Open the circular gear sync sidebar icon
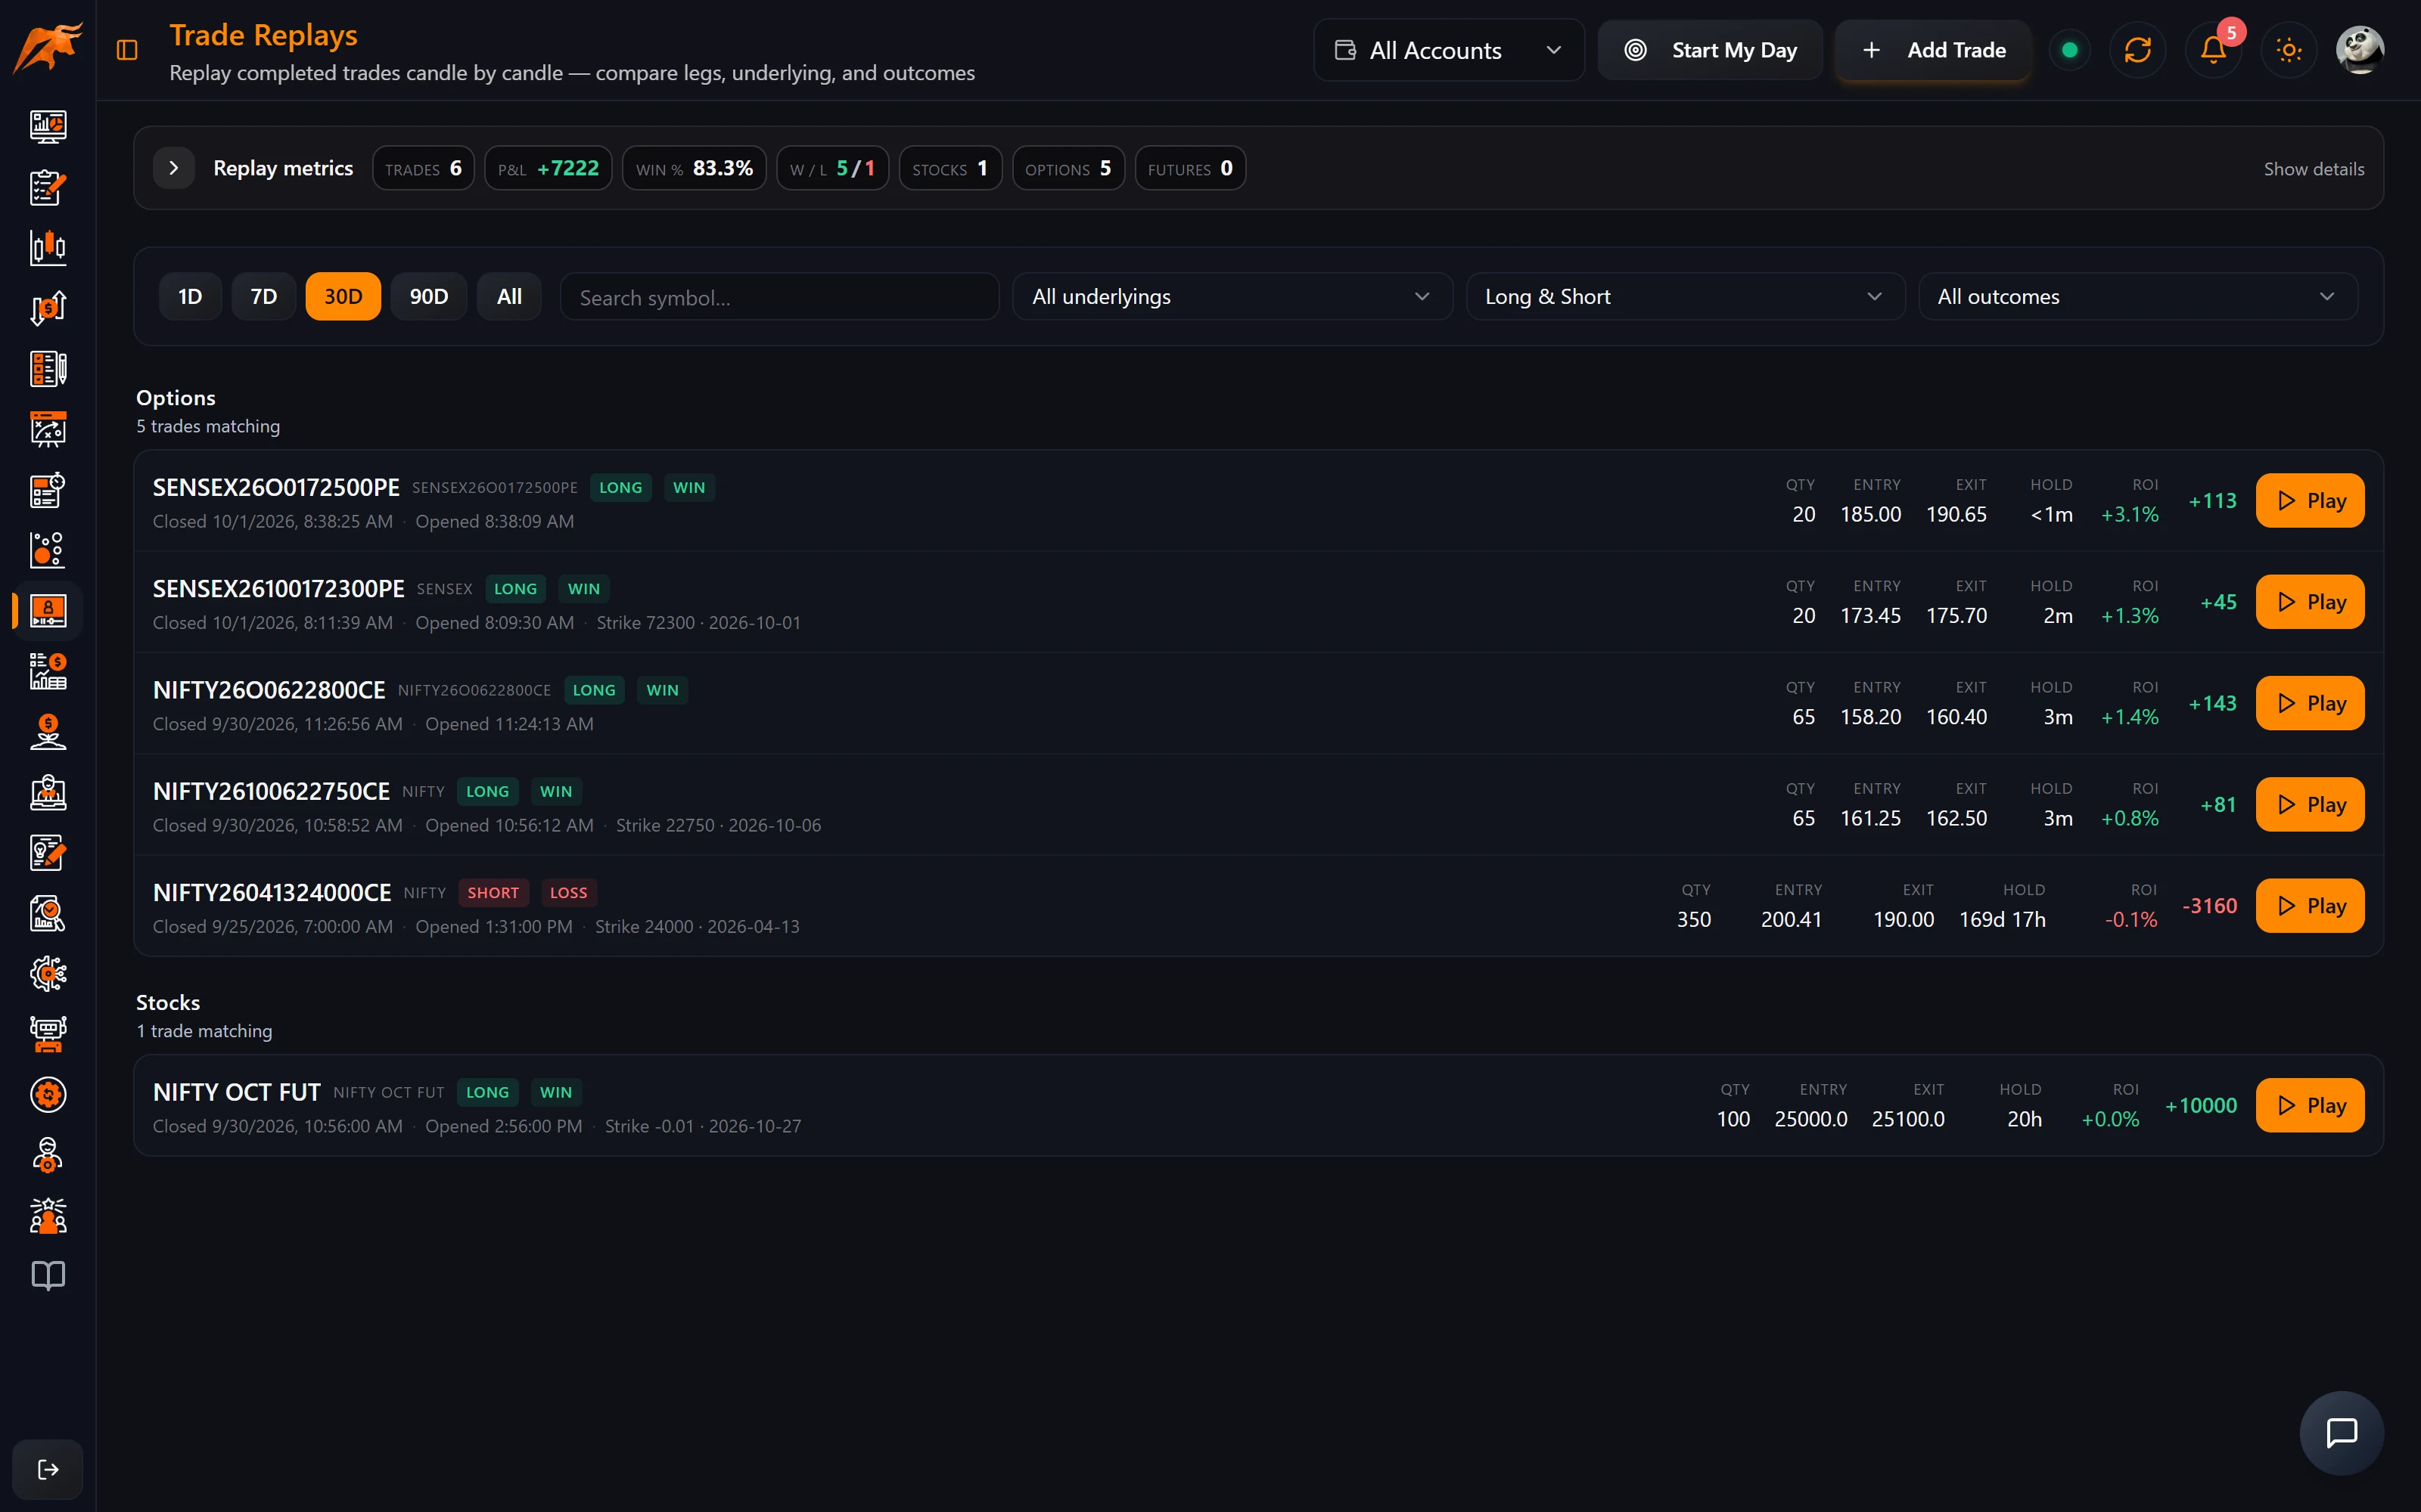This screenshot has height=1512, width=2421. coord(48,1094)
